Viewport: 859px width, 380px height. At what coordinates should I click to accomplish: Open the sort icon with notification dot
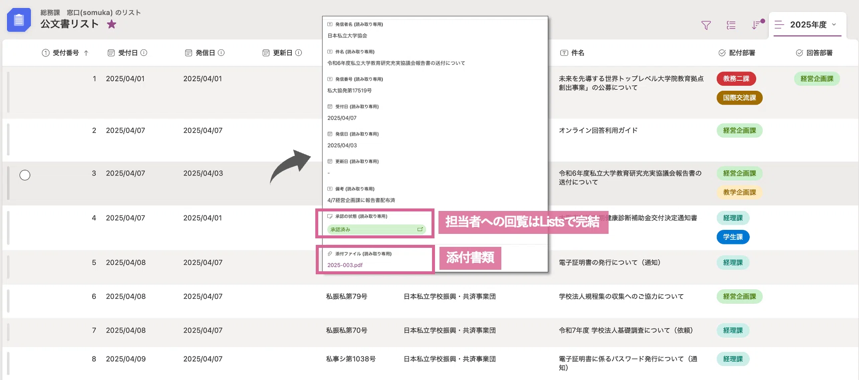pyautogui.click(x=757, y=24)
